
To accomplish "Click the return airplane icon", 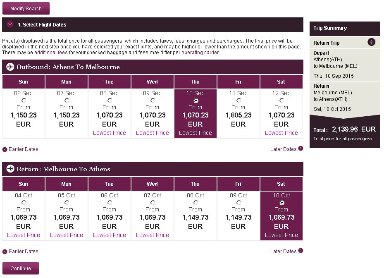I will 10,169.
